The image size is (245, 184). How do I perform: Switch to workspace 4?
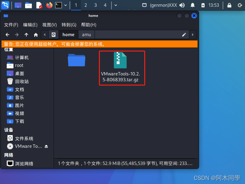105,5
